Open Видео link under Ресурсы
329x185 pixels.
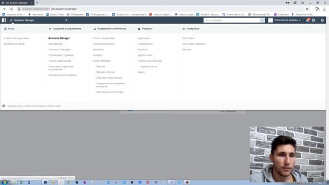point(141,72)
